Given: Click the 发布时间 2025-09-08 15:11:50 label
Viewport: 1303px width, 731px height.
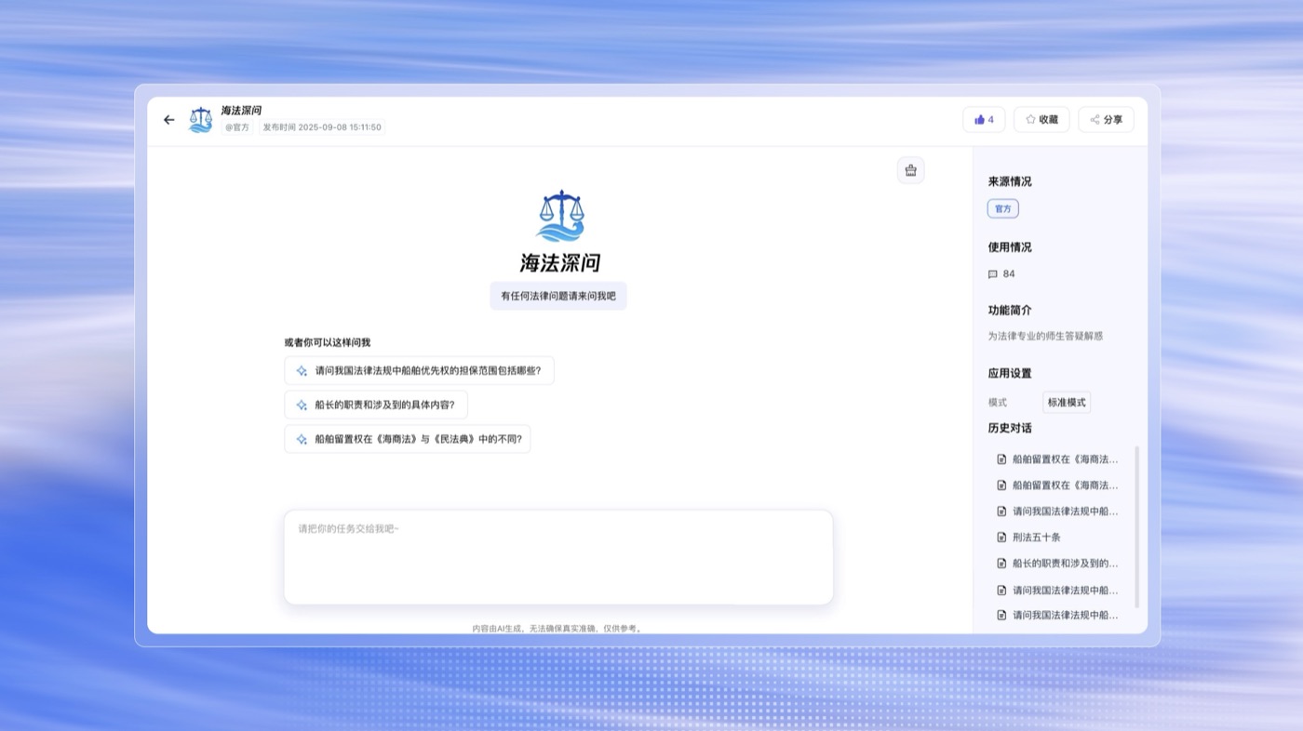Looking at the screenshot, I should (322, 127).
